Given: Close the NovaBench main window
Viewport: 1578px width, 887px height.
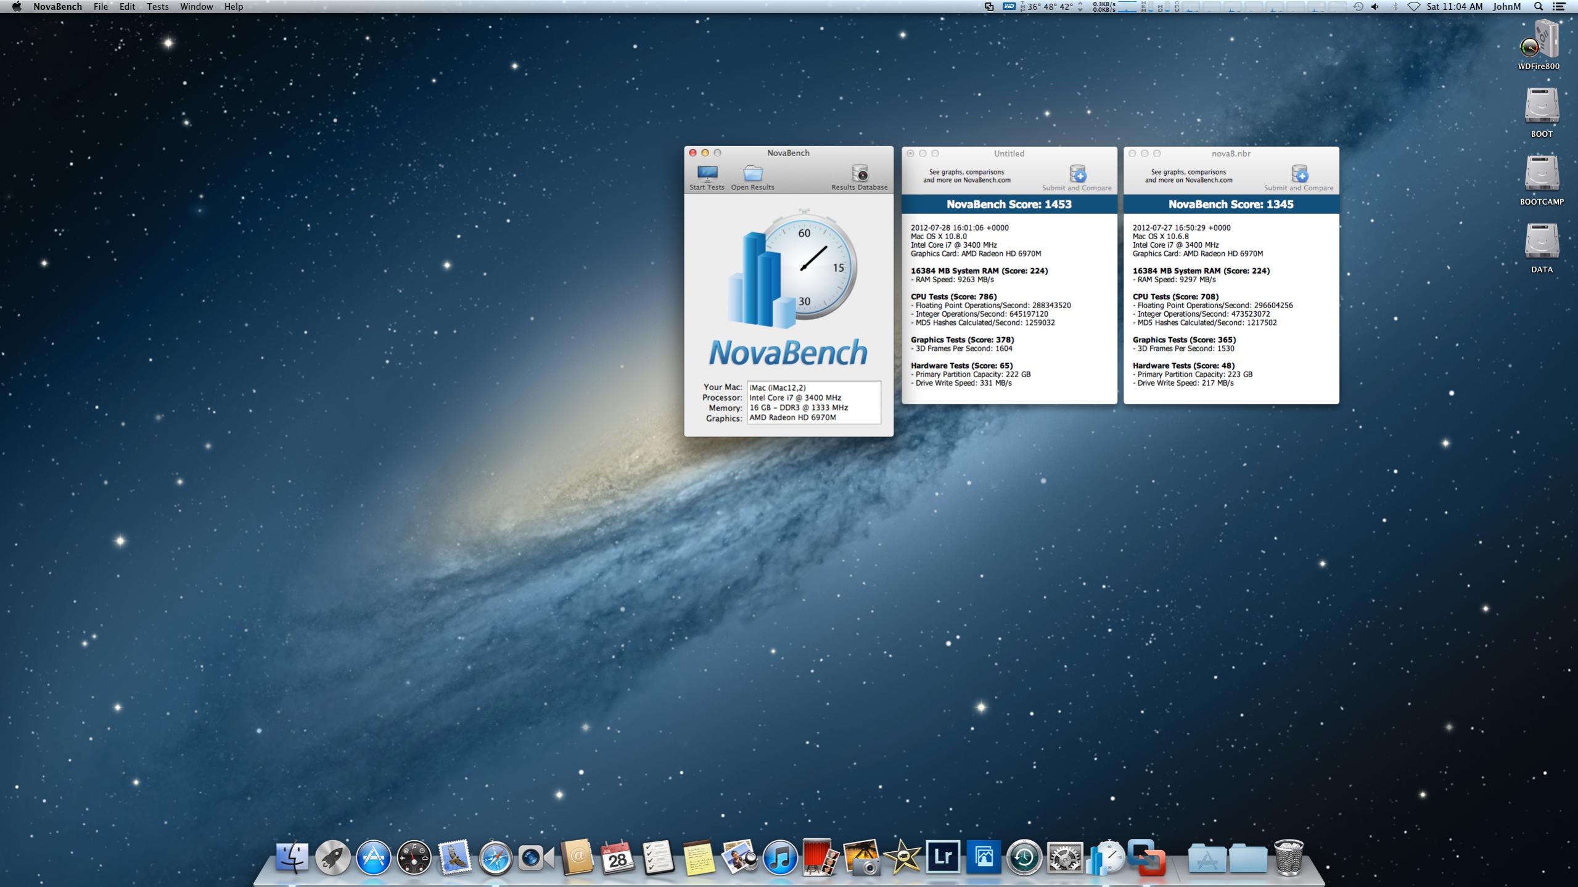Looking at the screenshot, I should tap(692, 153).
